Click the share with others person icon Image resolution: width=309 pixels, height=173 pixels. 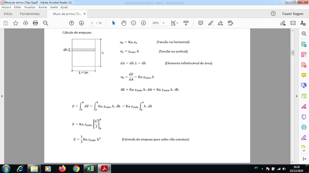click(303, 23)
